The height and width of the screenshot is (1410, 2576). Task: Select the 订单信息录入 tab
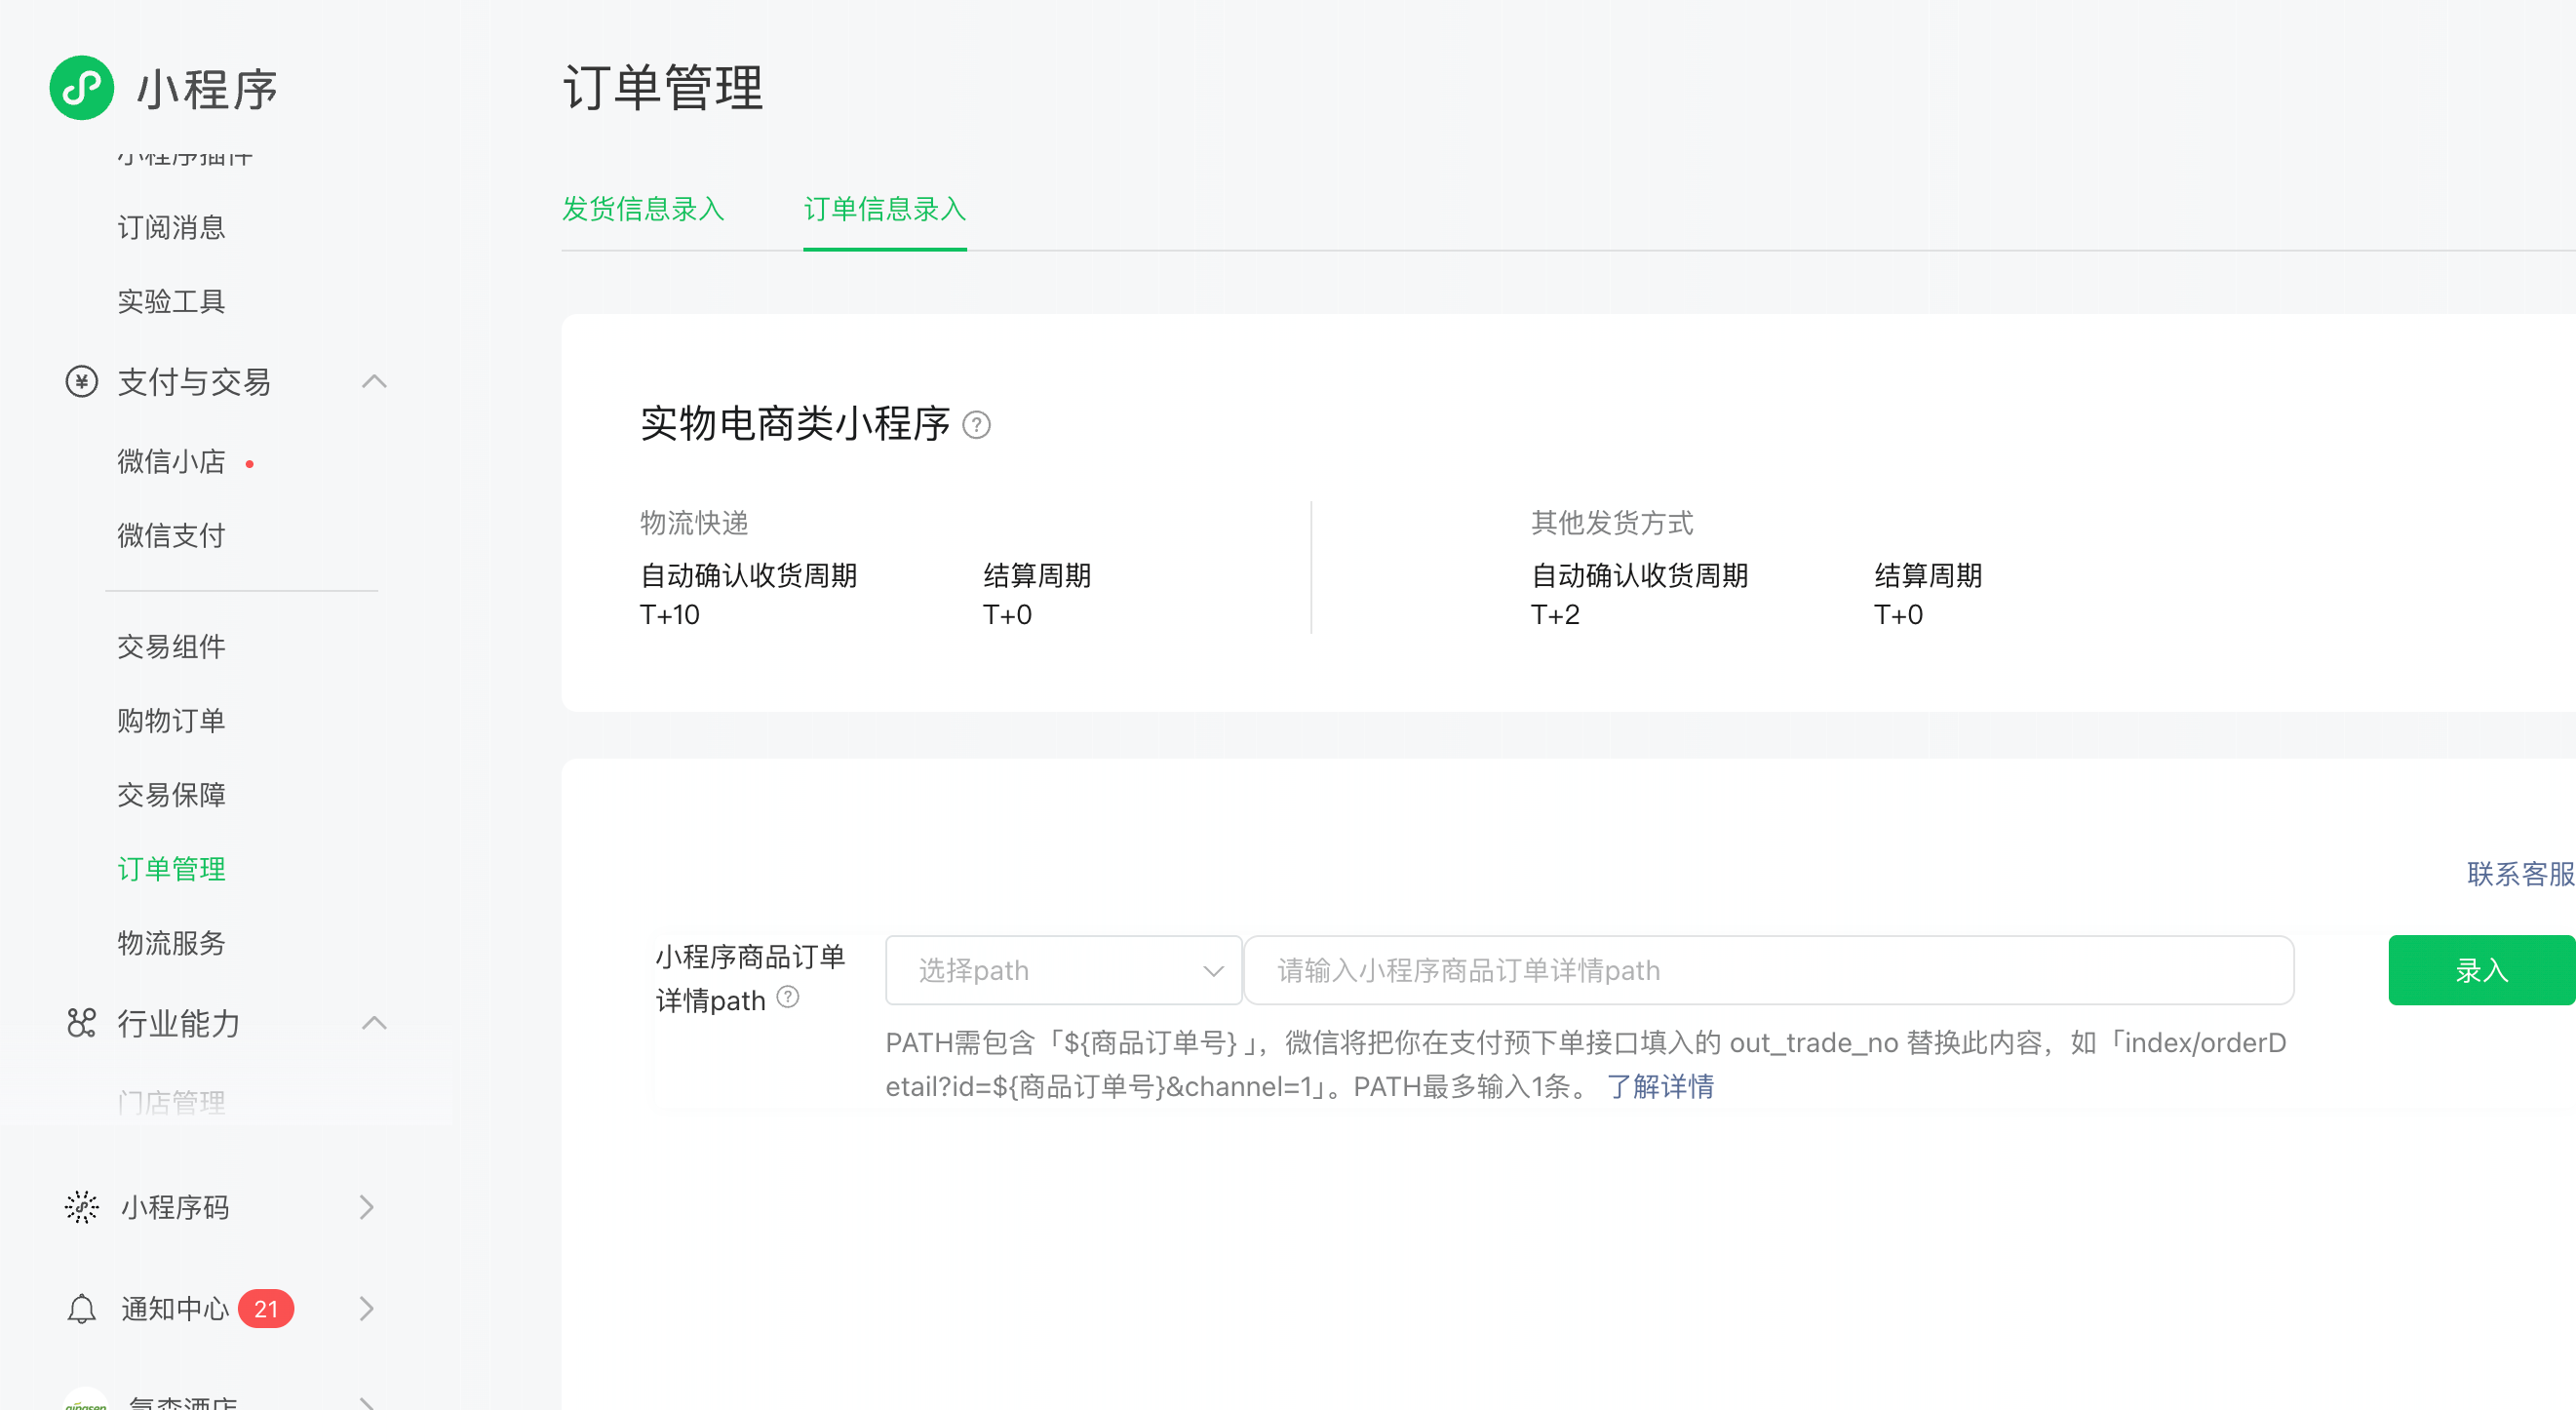[885, 209]
